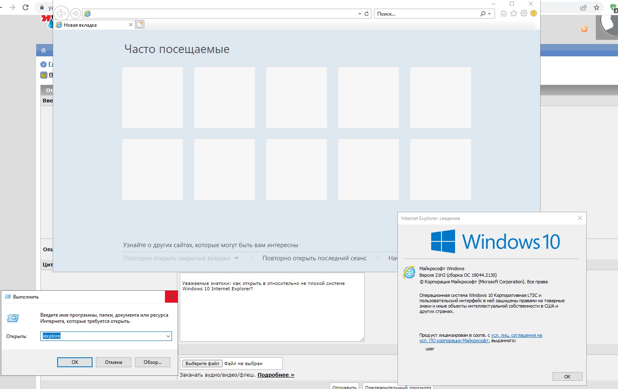Screen dimensions: 618x389
Task: Go back in Internet Explorer
Action: point(61,14)
